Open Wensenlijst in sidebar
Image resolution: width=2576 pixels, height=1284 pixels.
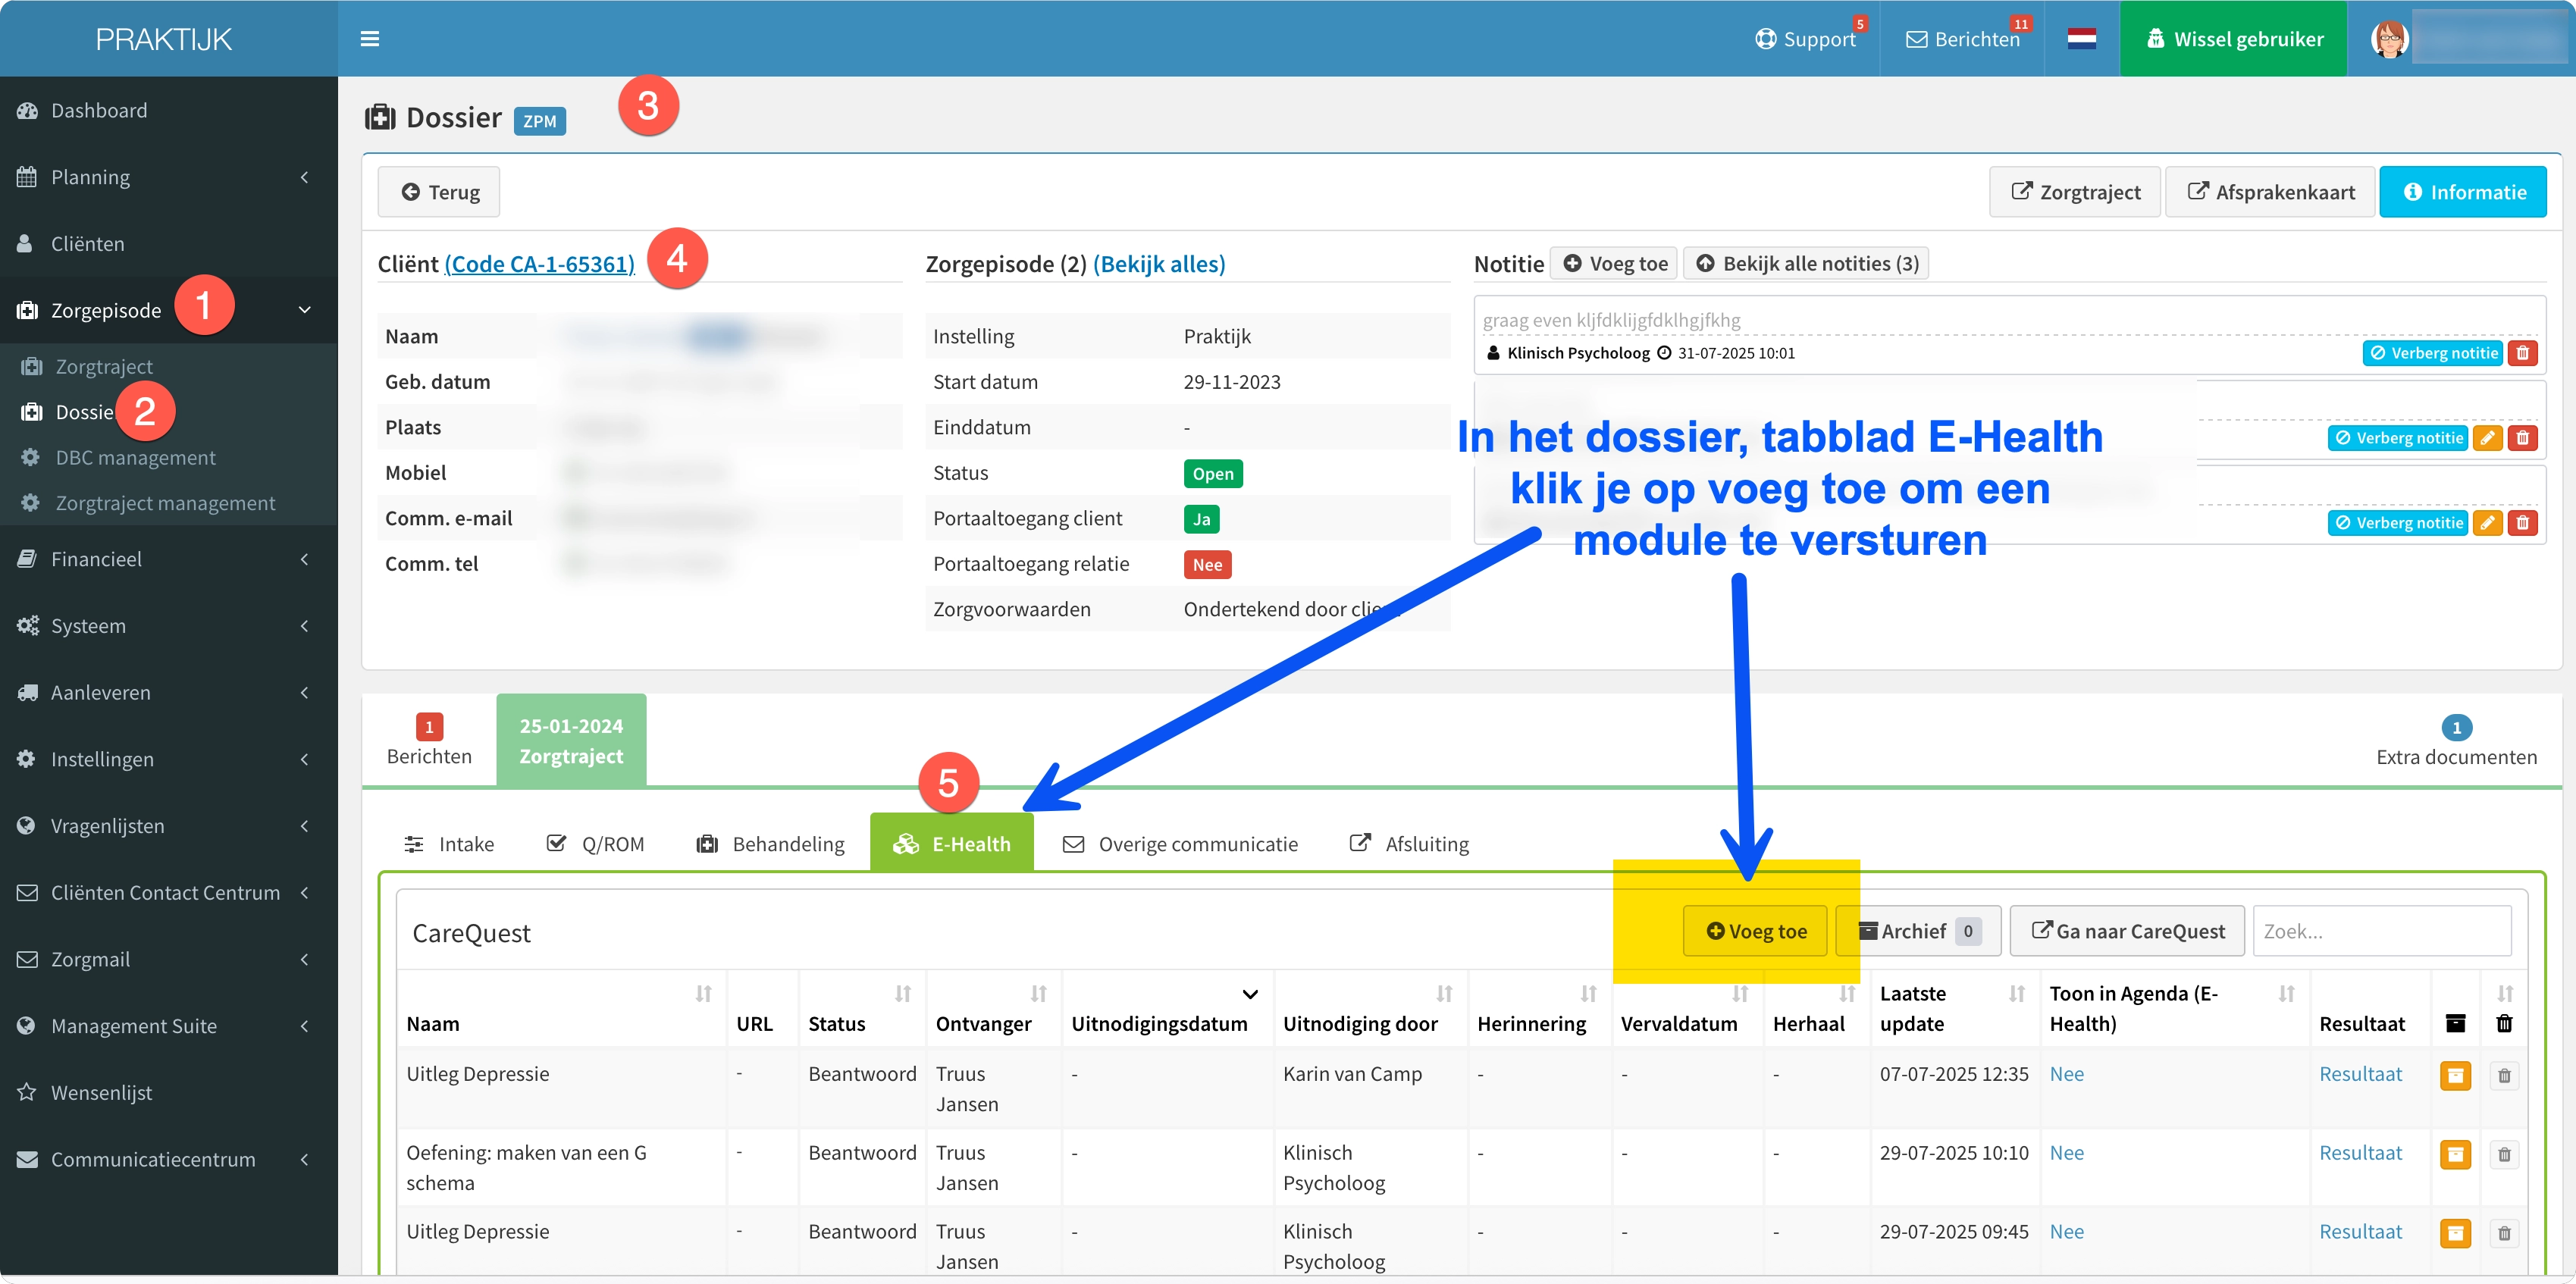tap(169, 1092)
